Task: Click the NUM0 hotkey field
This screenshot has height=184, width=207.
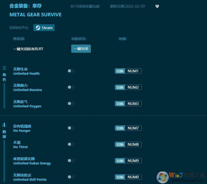Action: (133, 177)
